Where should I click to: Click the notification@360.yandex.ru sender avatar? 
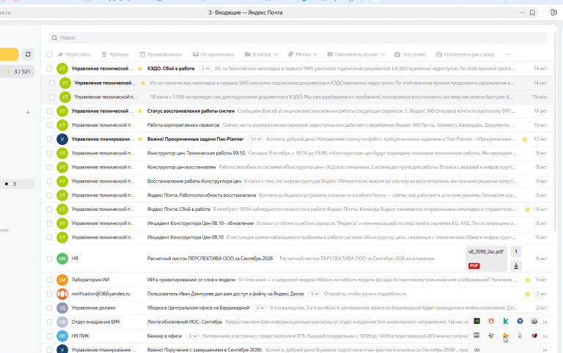(x=62, y=294)
